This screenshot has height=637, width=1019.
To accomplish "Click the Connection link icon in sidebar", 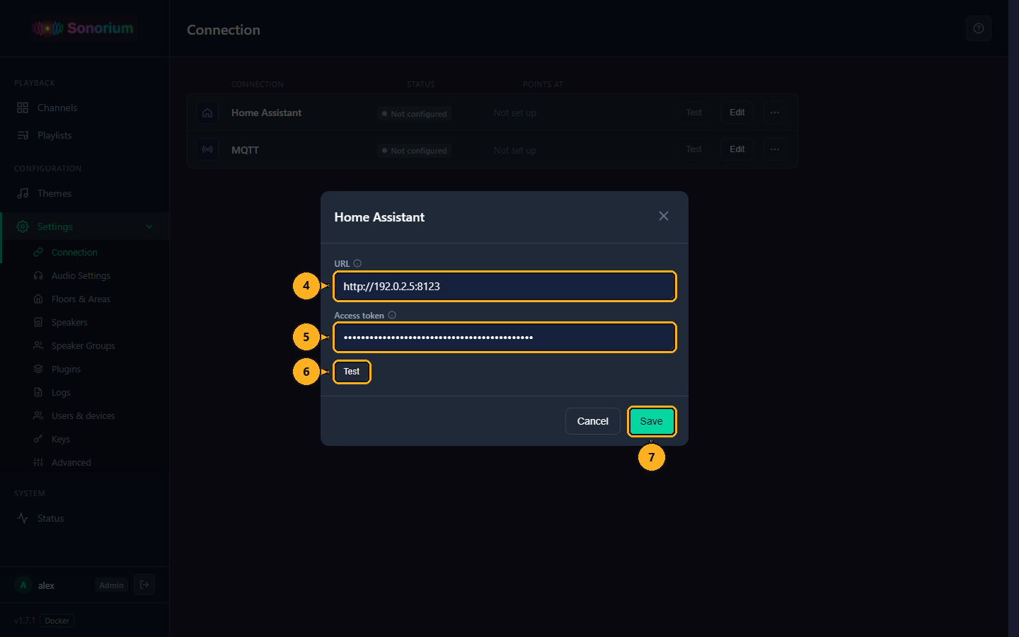I will coord(38,252).
